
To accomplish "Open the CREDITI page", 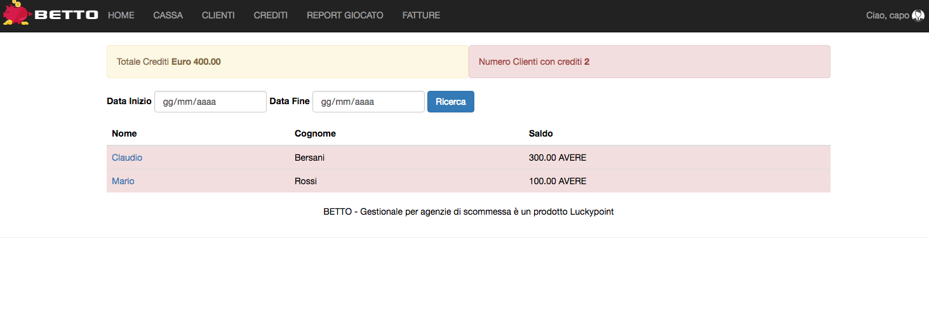I will (x=271, y=15).
